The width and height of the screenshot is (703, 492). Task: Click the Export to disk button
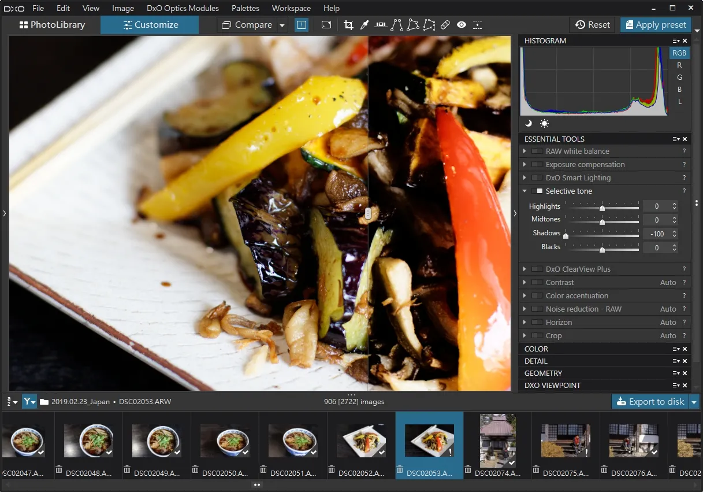pyautogui.click(x=650, y=401)
